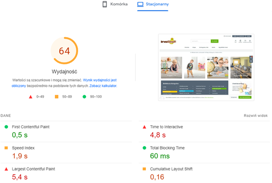Click the red triangle for Time to Interactive
The width and height of the screenshot is (272, 183).
click(144, 127)
